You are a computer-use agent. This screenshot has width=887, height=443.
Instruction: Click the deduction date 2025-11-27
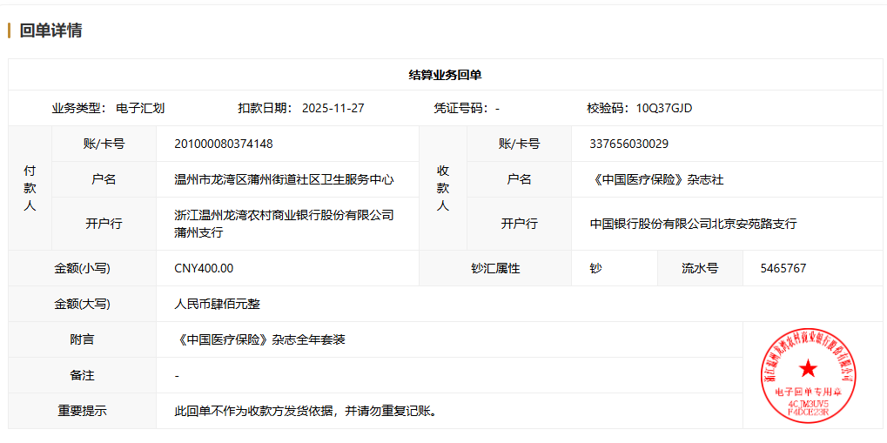[333, 108]
